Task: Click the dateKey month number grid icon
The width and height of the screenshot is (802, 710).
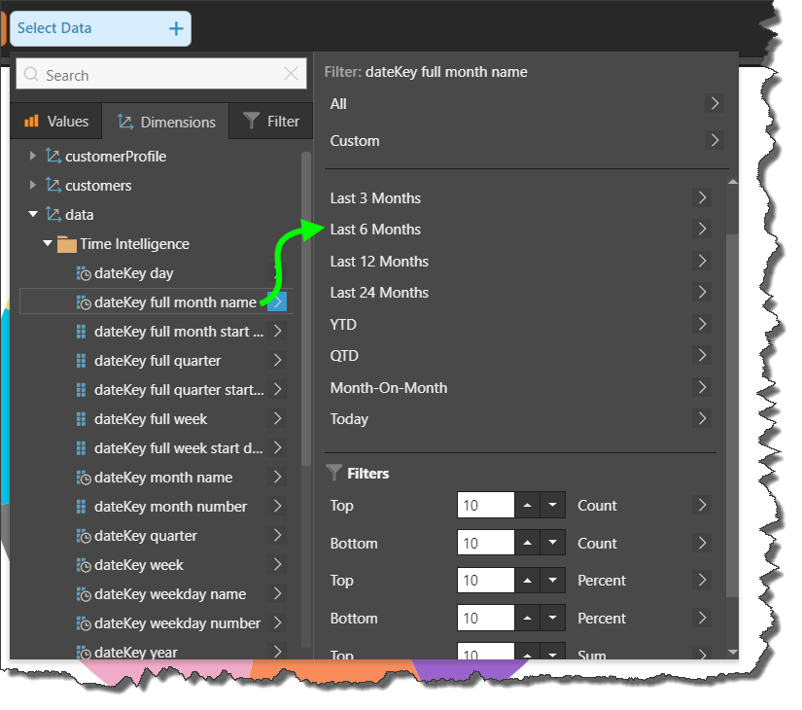Action: pos(81,507)
